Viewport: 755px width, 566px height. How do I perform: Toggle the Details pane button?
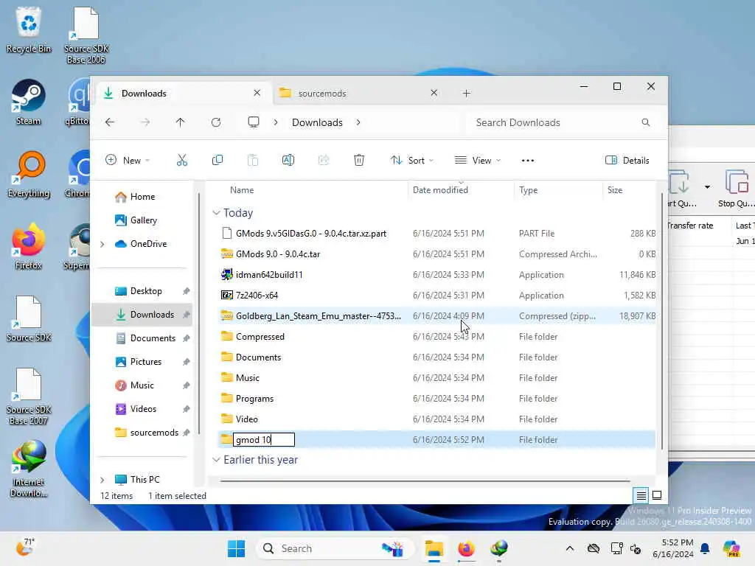(x=627, y=160)
